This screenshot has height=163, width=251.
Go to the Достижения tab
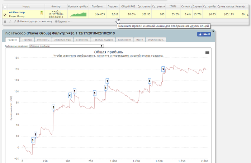click(x=124, y=40)
